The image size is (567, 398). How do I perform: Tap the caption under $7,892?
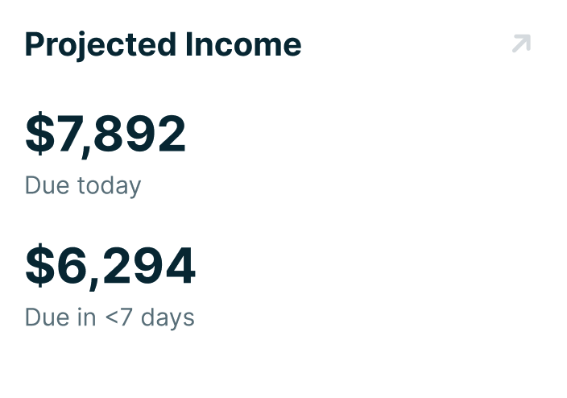click(x=83, y=185)
